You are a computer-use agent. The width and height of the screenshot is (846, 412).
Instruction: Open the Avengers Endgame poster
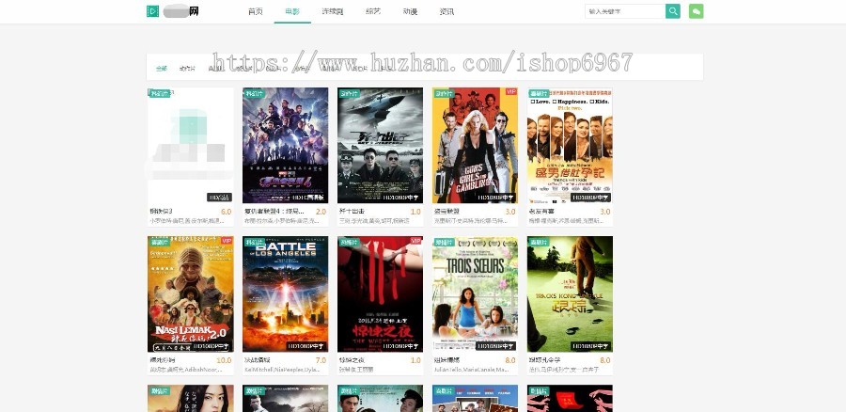pyautogui.click(x=286, y=145)
